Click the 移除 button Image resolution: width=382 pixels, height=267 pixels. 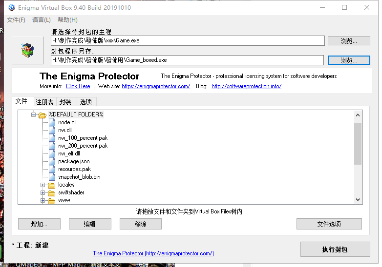pos(141,224)
